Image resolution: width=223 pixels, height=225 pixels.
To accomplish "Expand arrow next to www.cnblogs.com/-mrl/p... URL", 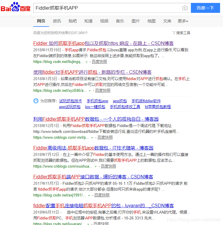I will coord(92,138).
